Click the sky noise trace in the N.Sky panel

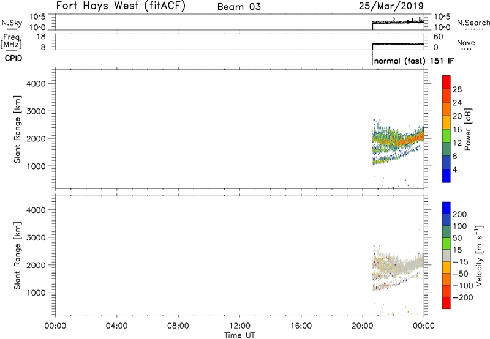[x=398, y=22]
